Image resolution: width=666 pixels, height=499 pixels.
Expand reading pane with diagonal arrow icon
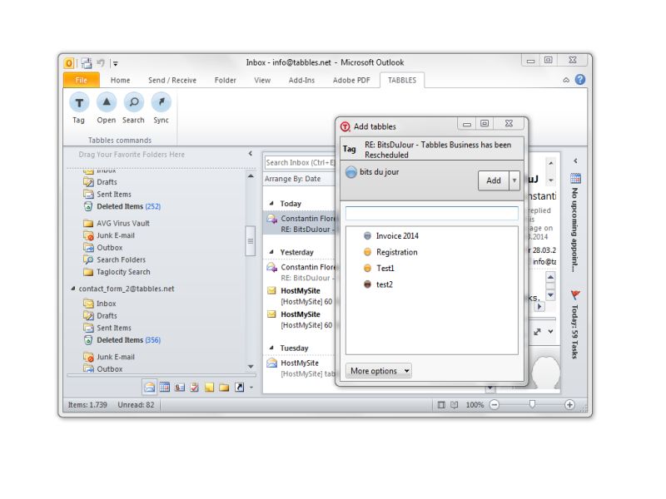pyautogui.click(x=537, y=332)
